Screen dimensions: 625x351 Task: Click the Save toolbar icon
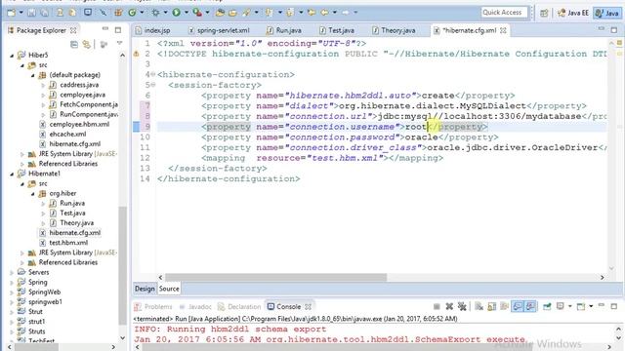[x=31, y=13]
